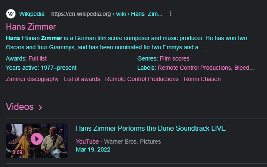Click the YouTube source label
267x167 pixels.
(87, 142)
